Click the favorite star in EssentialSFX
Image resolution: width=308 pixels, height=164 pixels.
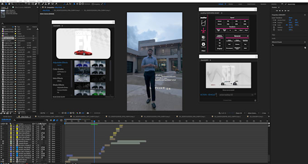click(x=255, y=101)
